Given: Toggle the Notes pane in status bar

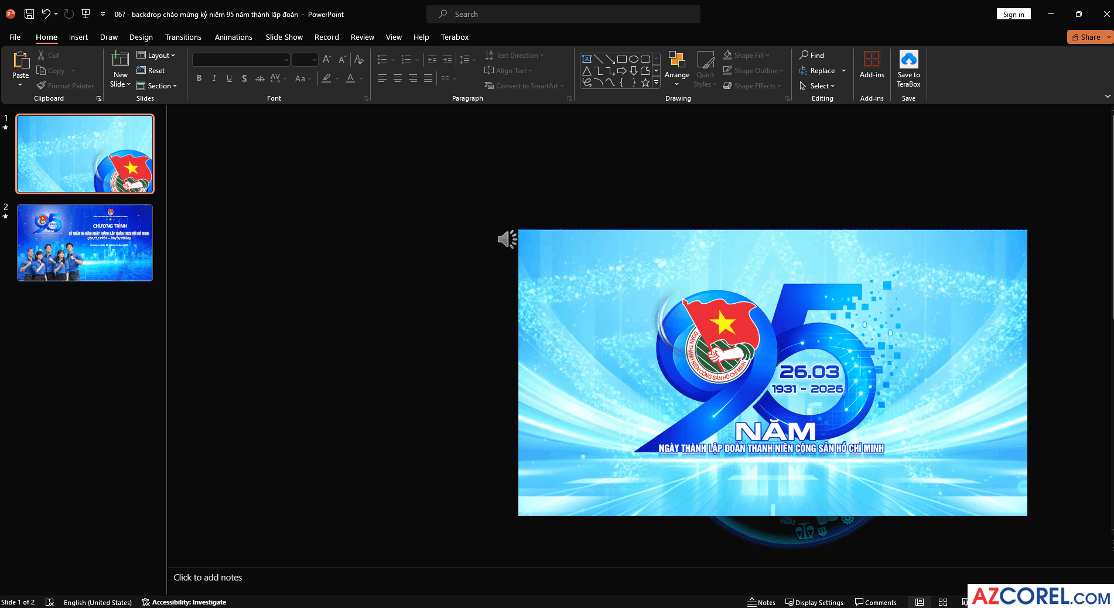Looking at the screenshot, I should (x=761, y=602).
